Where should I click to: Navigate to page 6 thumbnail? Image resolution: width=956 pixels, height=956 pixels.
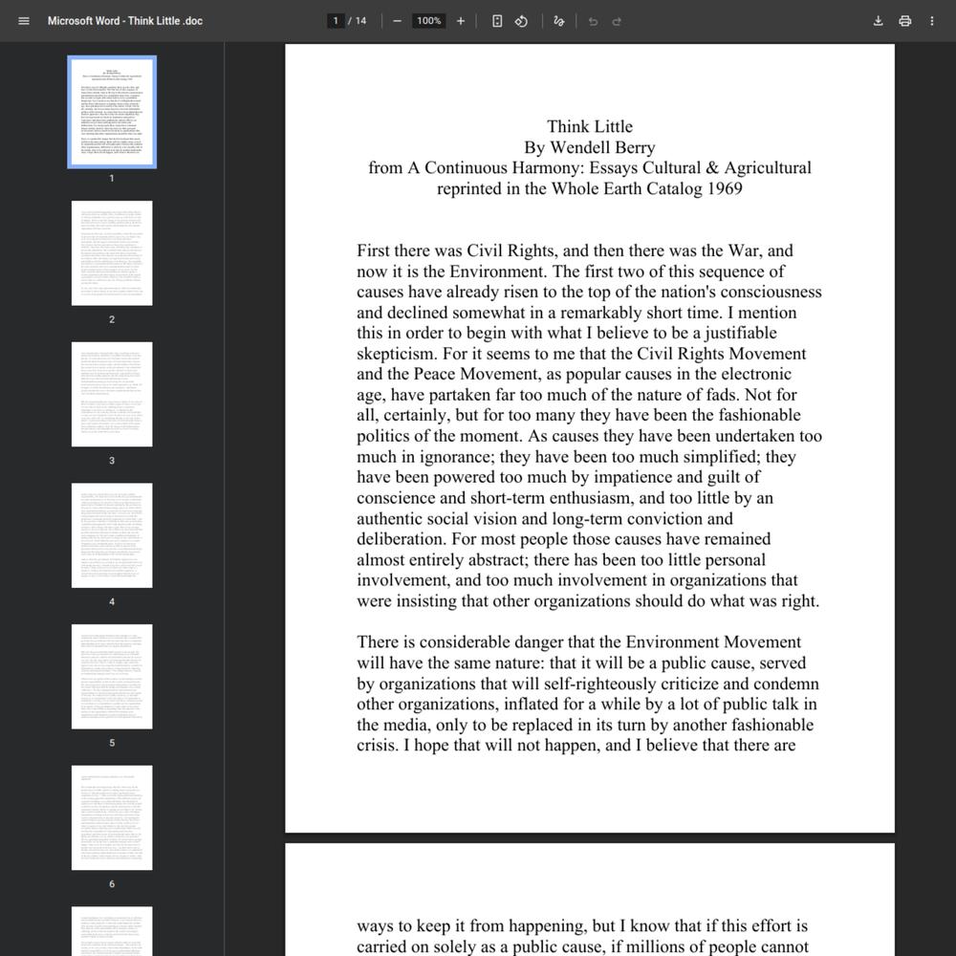click(112, 817)
